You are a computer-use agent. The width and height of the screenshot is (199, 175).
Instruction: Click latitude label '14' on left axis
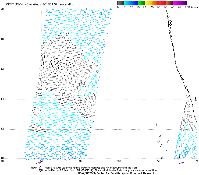point(2,99)
